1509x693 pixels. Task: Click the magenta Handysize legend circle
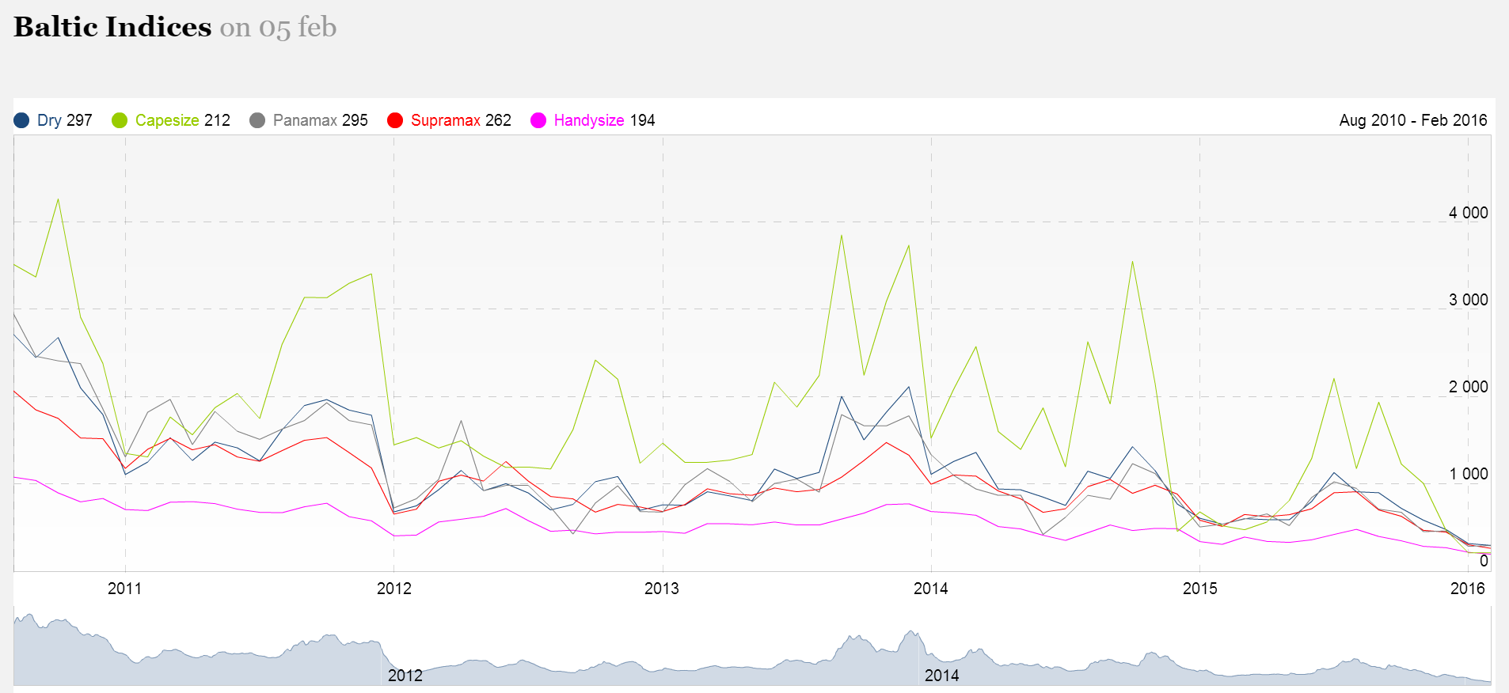point(538,120)
